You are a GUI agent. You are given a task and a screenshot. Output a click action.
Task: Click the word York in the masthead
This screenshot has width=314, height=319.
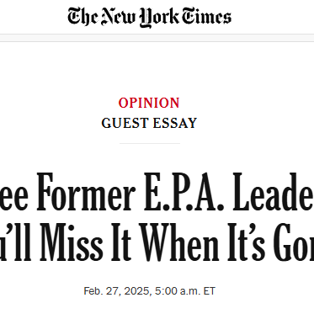point(159,18)
